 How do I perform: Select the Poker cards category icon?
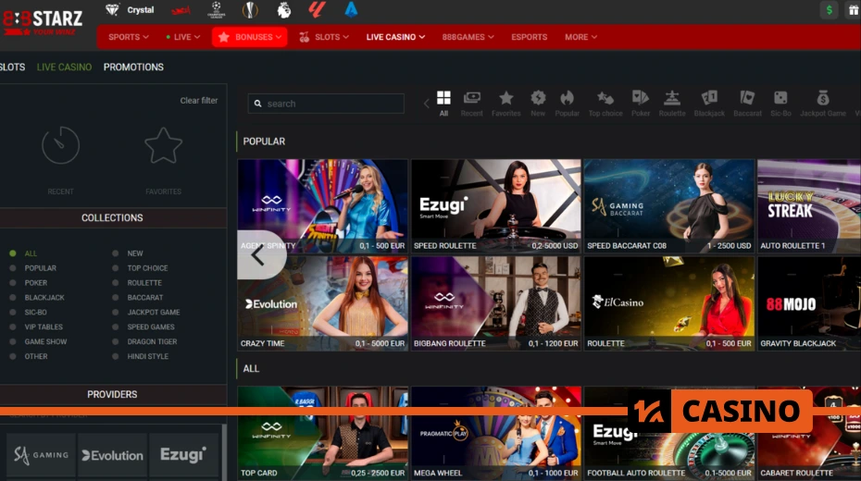641,103
